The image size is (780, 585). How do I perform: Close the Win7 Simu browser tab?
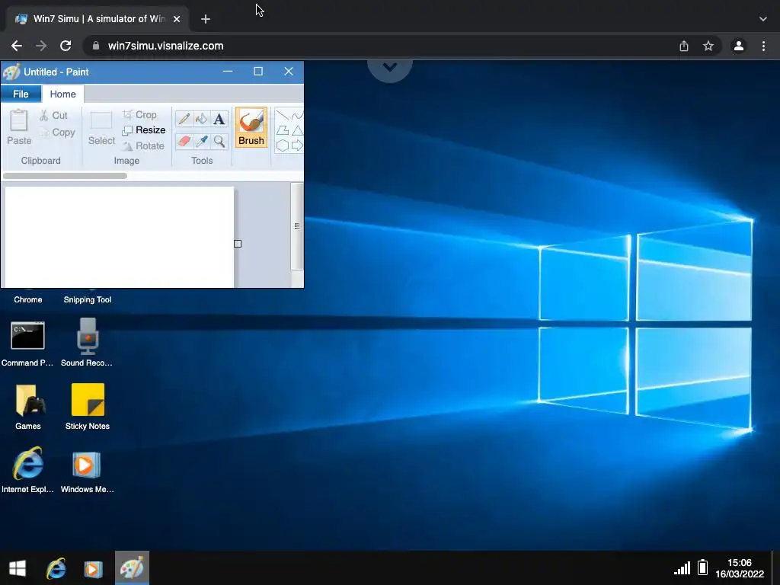(x=177, y=19)
